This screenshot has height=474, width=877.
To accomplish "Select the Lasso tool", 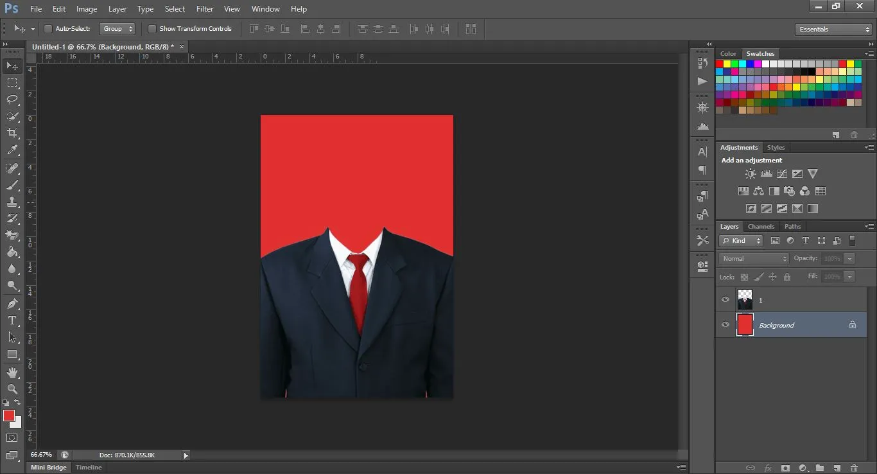I will click(11, 100).
